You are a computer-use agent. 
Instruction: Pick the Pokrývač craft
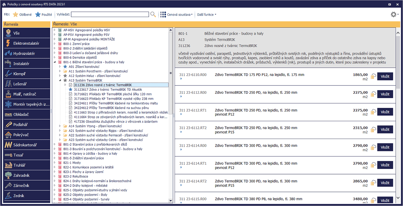(27, 135)
